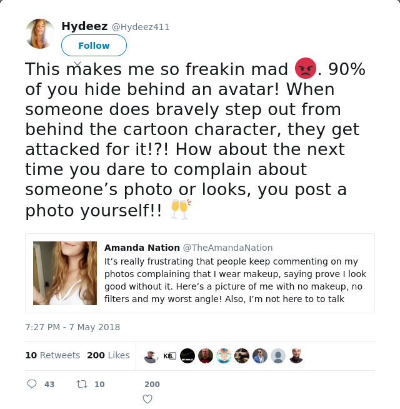Click the heart like icon
Image resolution: width=400 pixels, height=409 pixels.
[147, 399]
